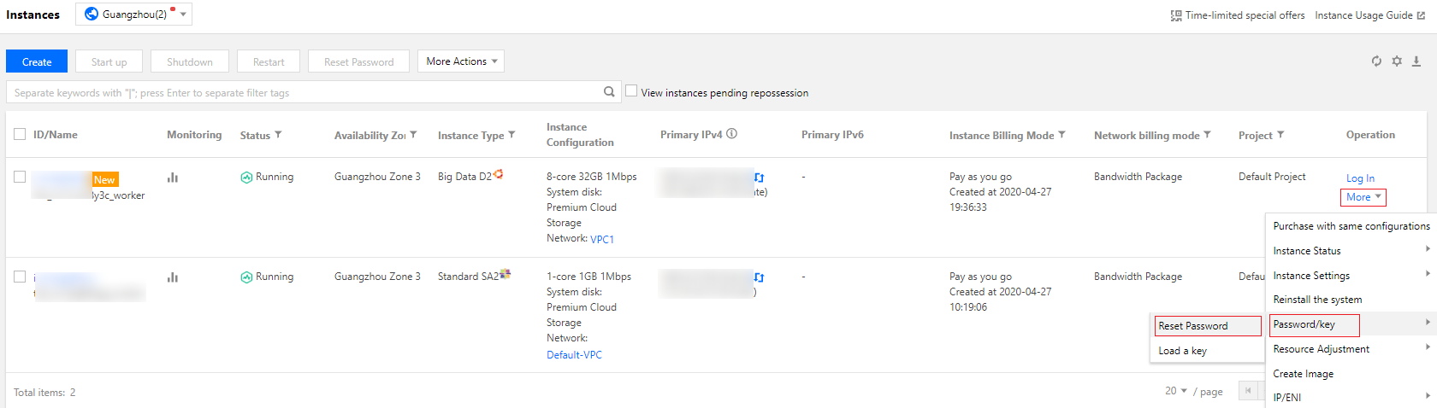
Task: Tick the select-all checkbox in table header
Action: [x=20, y=134]
